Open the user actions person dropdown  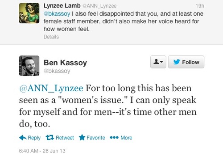pyautogui.click(x=158, y=62)
